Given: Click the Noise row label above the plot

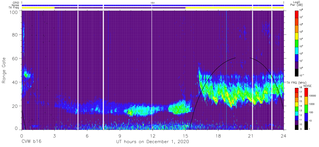Looking at the screenshot, I should (x=15, y=5).
